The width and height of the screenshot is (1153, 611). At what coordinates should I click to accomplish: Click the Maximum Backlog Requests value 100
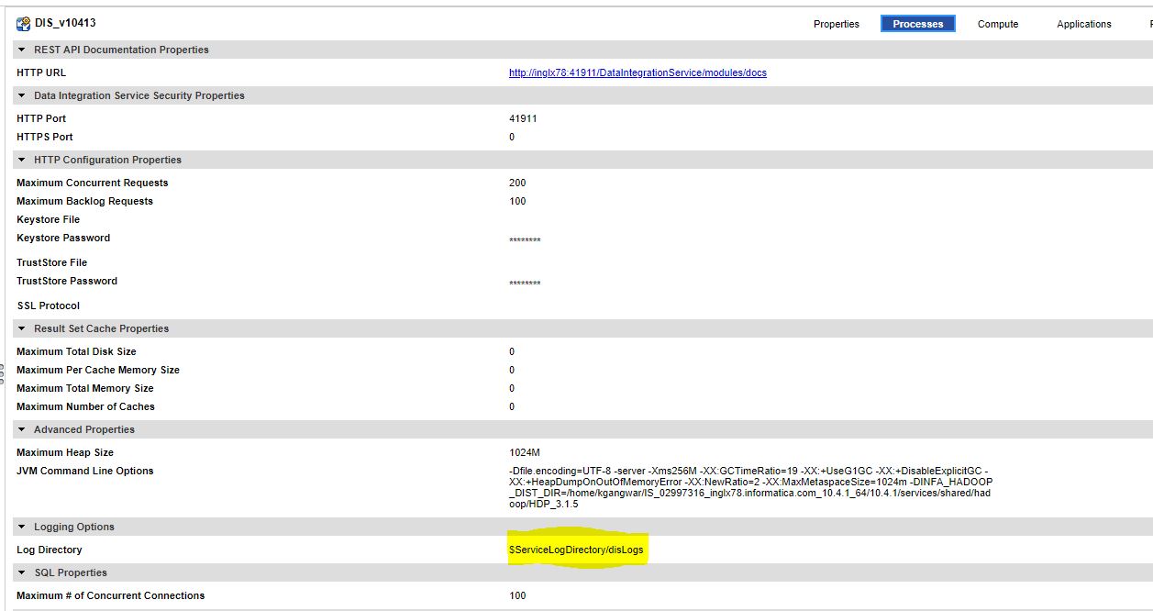[x=517, y=201]
